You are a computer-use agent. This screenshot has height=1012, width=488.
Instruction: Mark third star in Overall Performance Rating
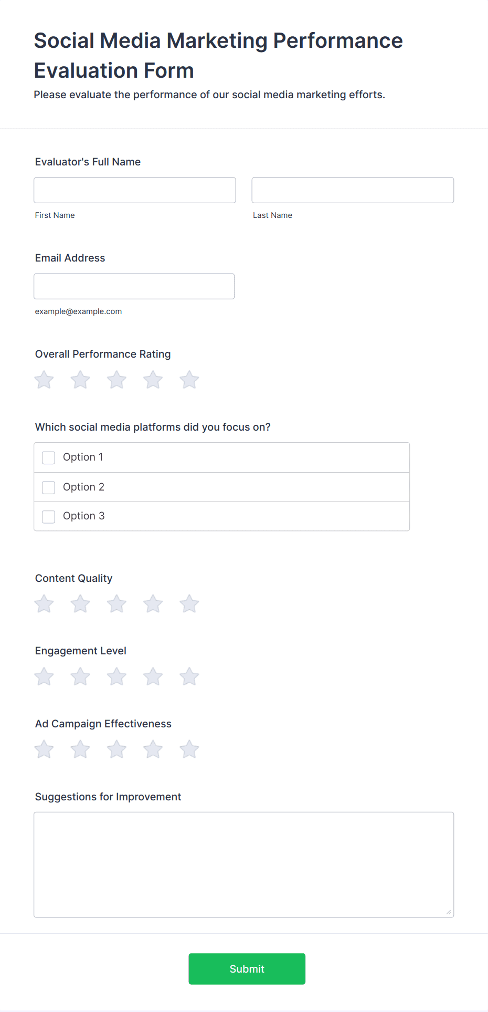(x=116, y=380)
